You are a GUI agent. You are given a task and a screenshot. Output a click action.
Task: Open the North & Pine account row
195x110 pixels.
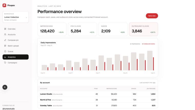[98, 100]
